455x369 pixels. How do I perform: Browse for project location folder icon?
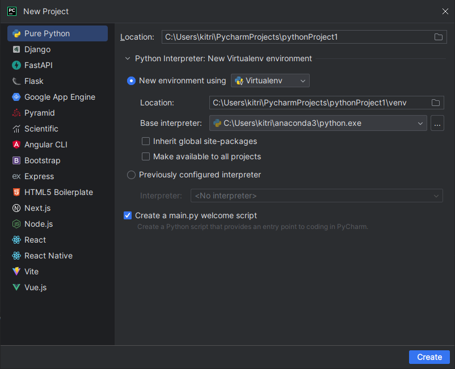[438, 37]
